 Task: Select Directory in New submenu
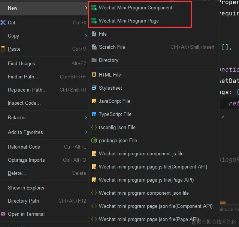(154, 60)
